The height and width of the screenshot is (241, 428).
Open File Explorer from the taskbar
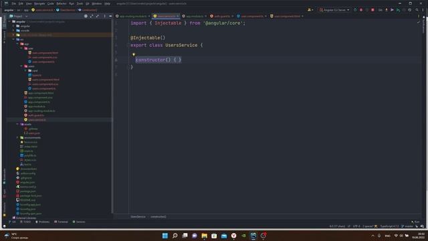204,236
